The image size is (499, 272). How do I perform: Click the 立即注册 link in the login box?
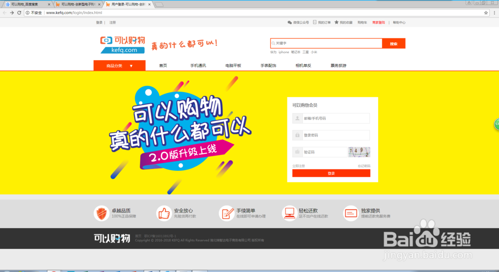point(298,166)
